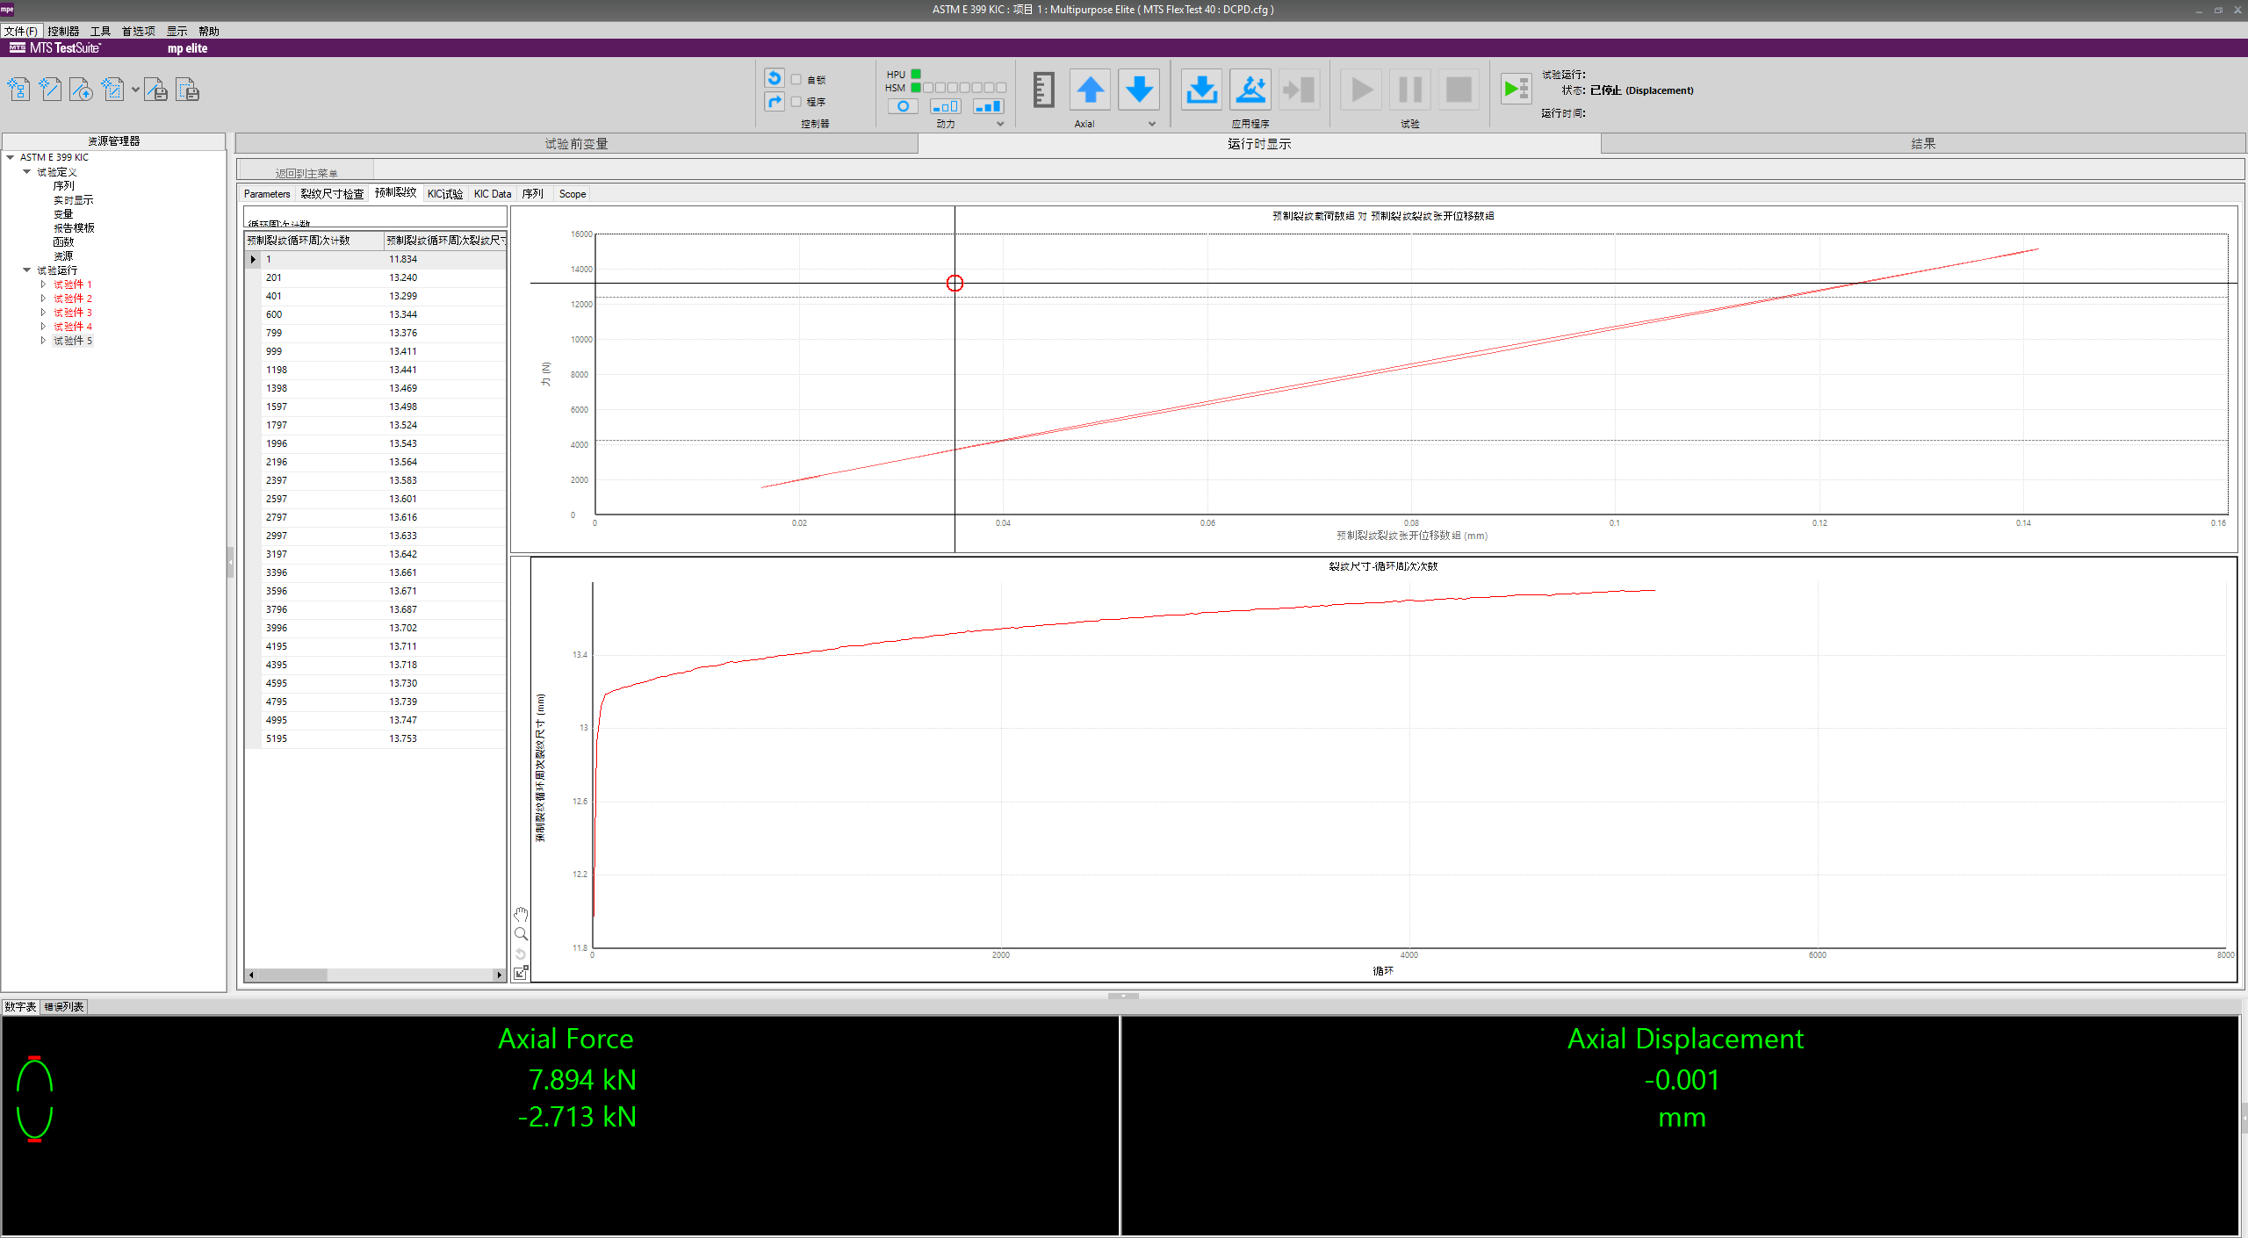The image size is (2248, 1238).
Task: Collapse the 试验运行 tree node
Action: tap(27, 270)
